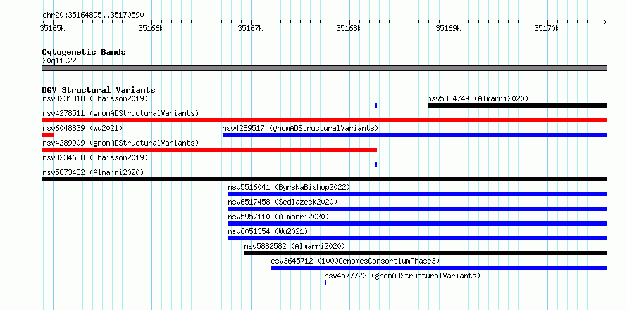The height and width of the screenshot is (310, 627).
Task: Open the nsv5873482 (Almarri2020) label
Action: (93, 172)
